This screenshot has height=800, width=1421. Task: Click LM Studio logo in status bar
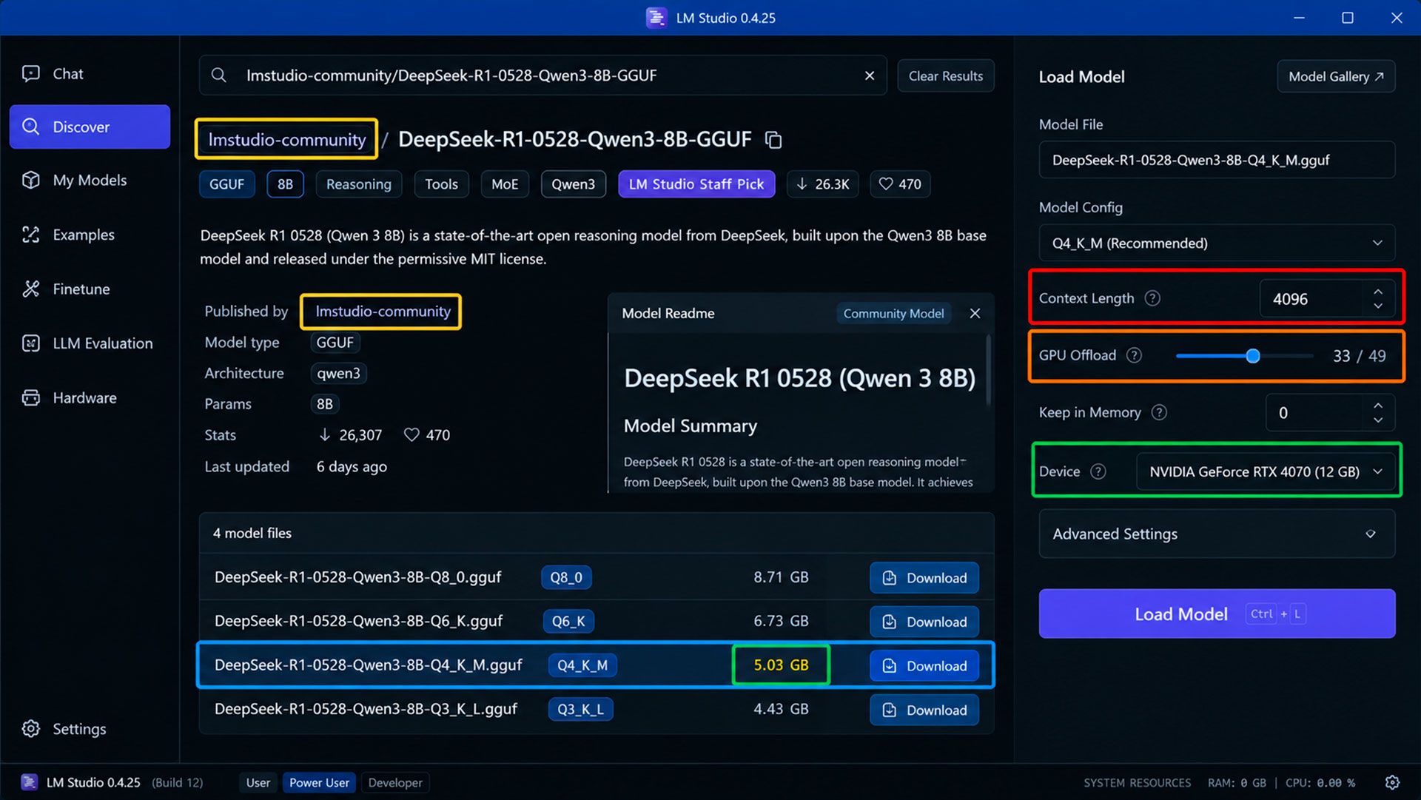point(29,782)
